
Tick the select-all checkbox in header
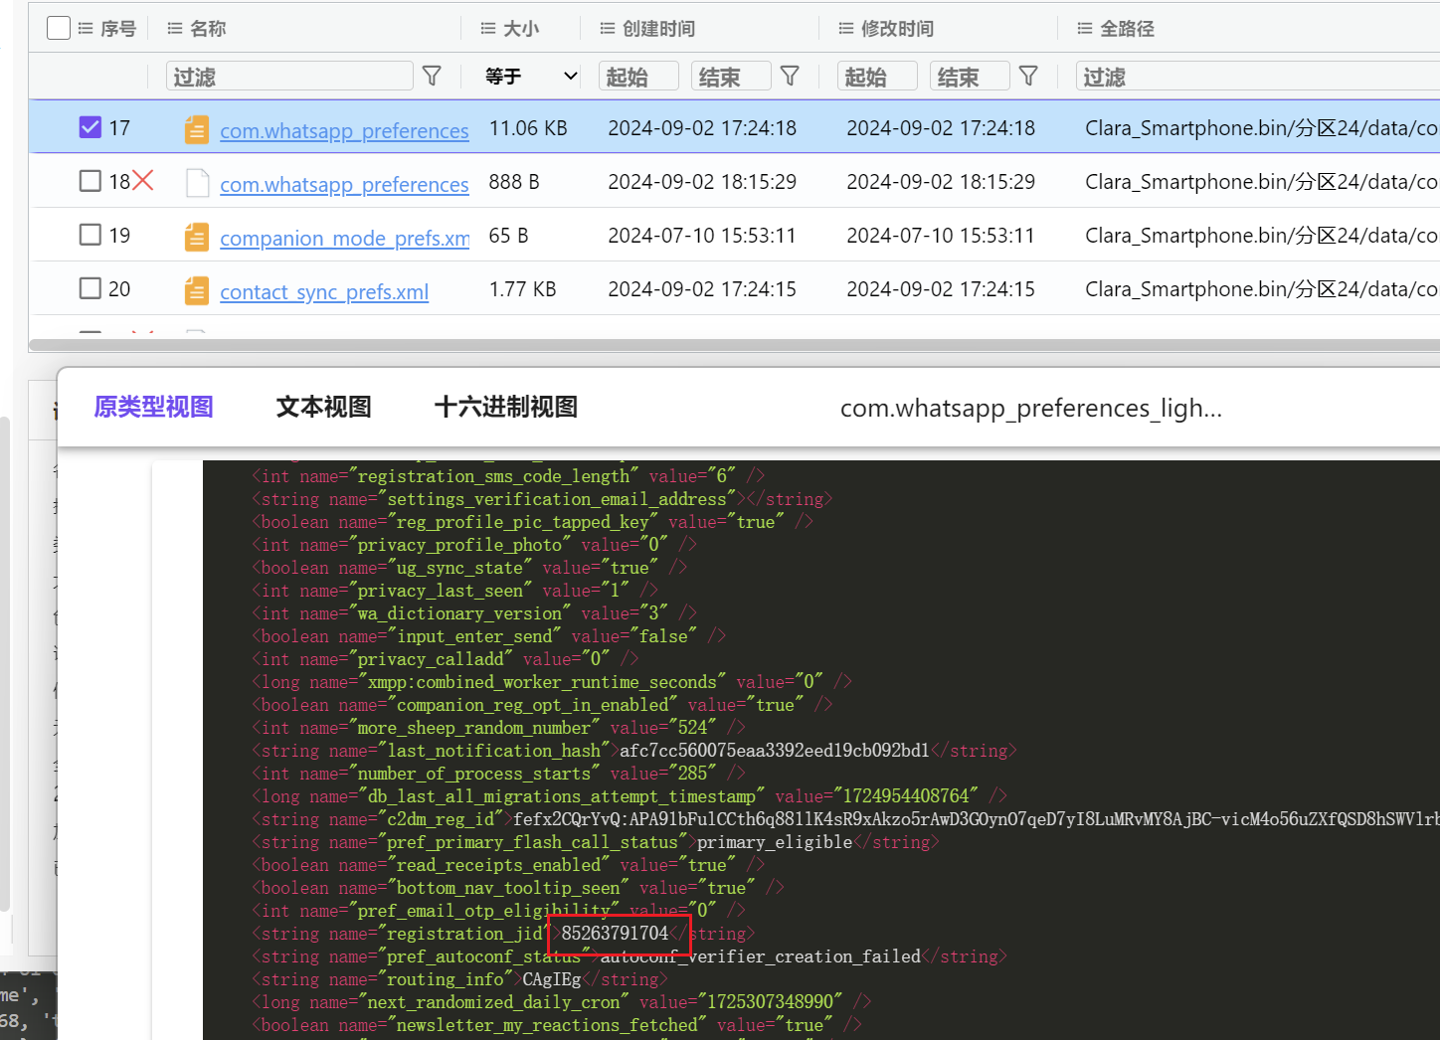(59, 28)
